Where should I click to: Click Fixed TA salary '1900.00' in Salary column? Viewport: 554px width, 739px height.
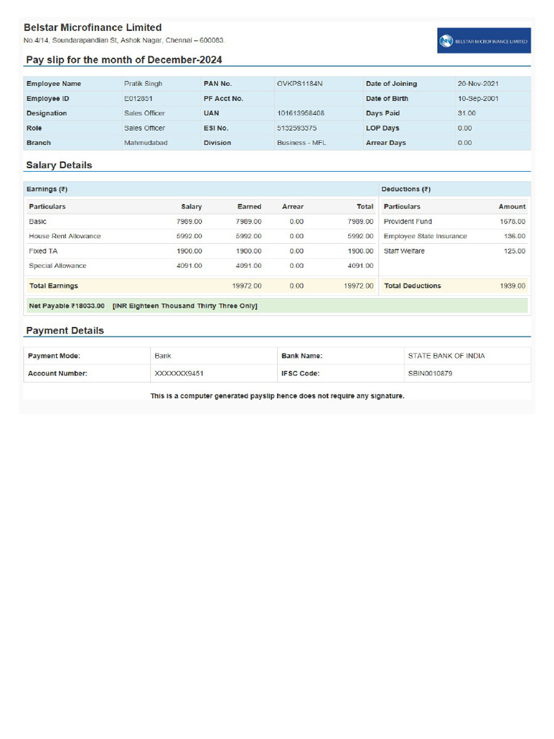[x=190, y=251]
